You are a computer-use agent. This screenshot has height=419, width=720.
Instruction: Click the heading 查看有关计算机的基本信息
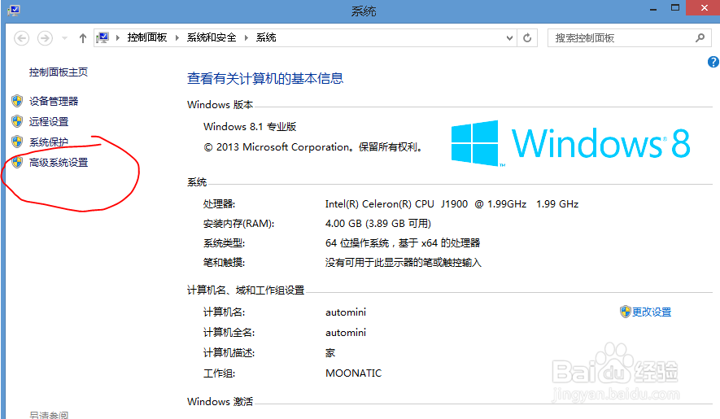click(265, 79)
